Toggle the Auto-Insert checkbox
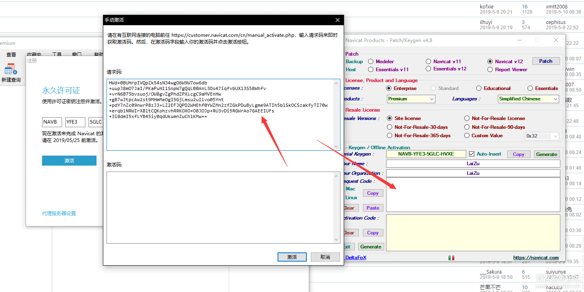584x292 pixels. tap(471, 154)
